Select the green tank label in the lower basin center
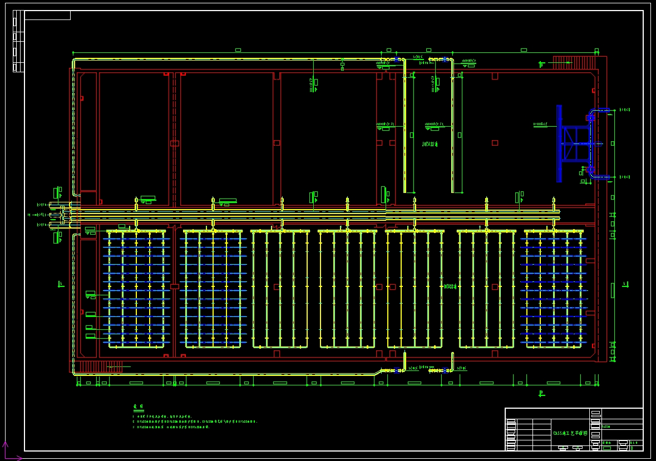This screenshot has width=656, height=461. (450, 287)
